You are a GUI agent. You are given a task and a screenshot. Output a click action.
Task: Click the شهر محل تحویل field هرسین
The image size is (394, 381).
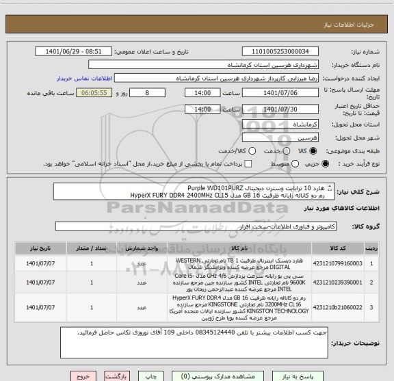280,137
